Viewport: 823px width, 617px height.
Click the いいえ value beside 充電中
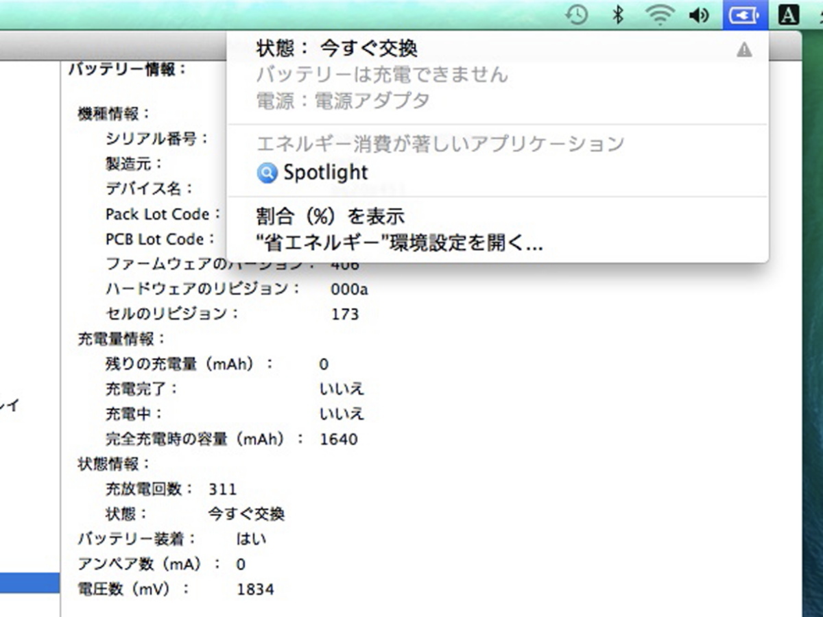342,414
